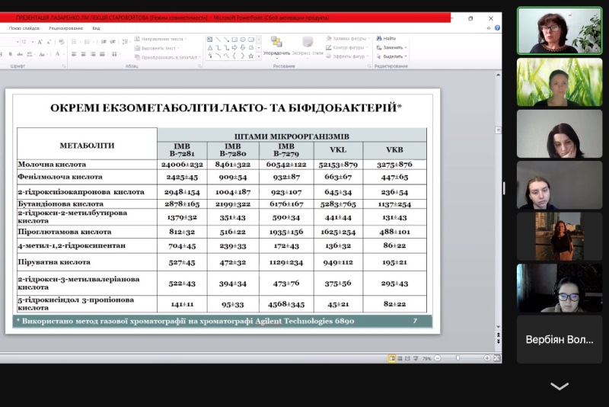The image size is (609, 407).
Task: Launch the Шрифт font dialog box
Action: [64, 66]
